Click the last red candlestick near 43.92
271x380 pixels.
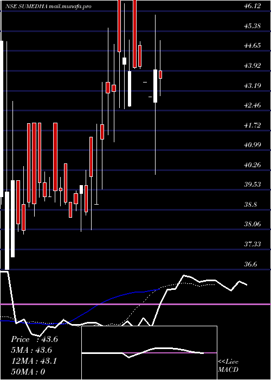click(160, 74)
